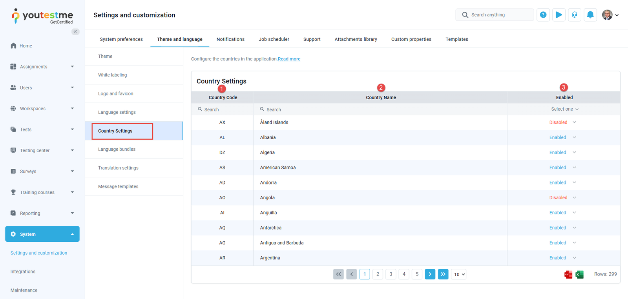Export the country table to PDF
628x299 pixels.
568,275
